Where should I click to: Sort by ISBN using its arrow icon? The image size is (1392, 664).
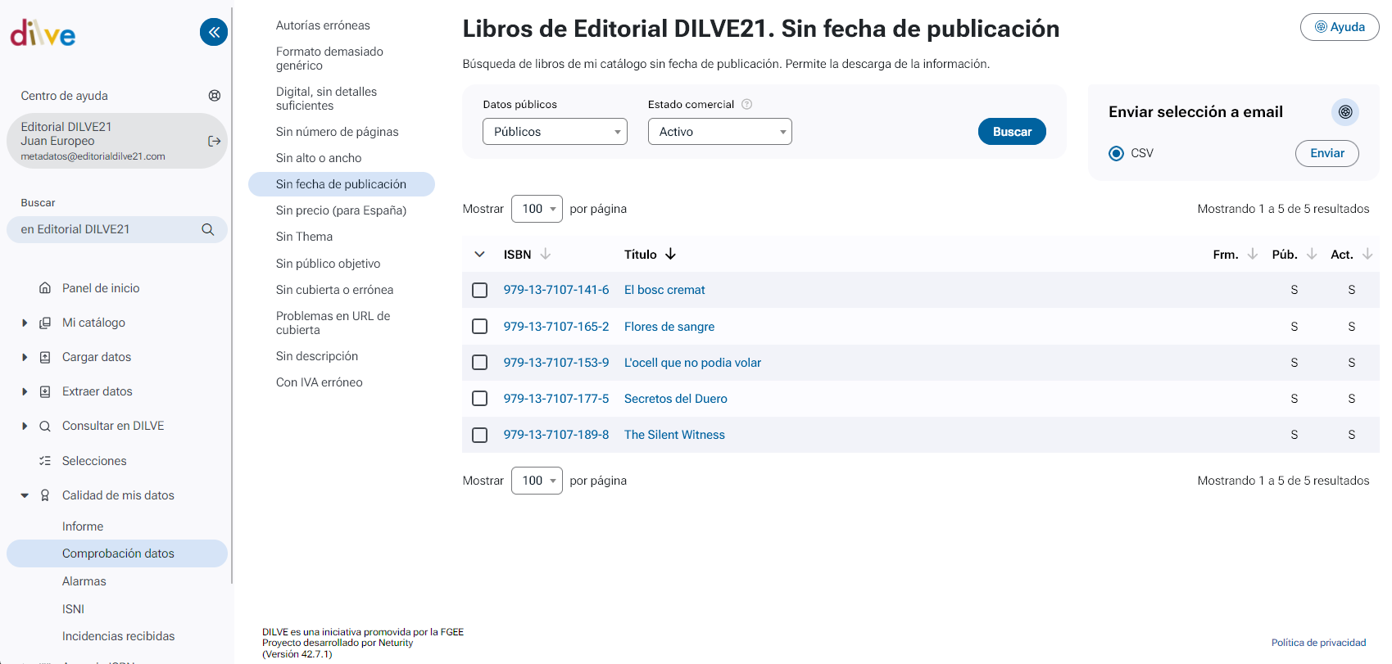coord(546,255)
